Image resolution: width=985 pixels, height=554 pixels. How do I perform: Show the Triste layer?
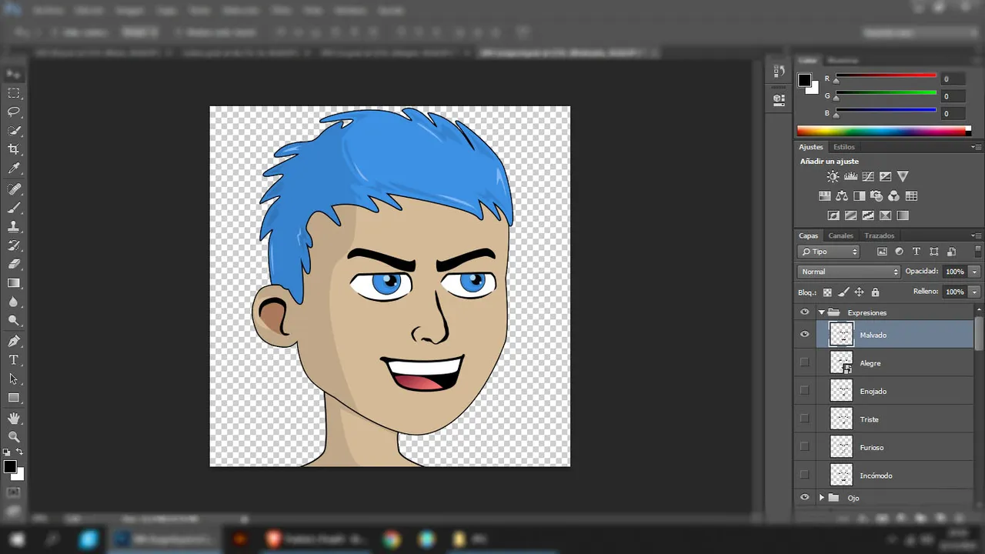[x=805, y=419]
